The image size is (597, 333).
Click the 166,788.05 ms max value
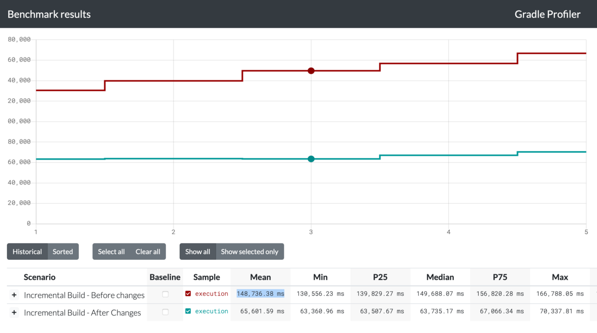(560, 293)
